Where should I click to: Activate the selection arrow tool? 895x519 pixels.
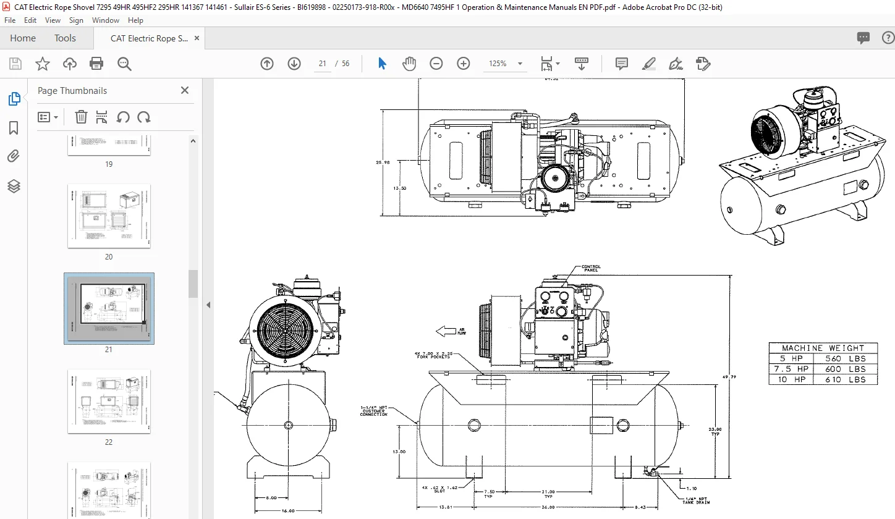pos(382,64)
